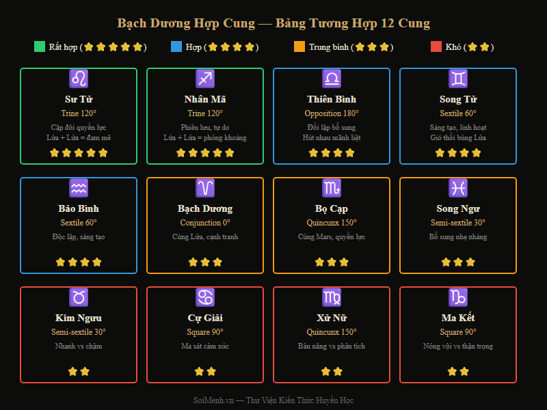Click the Libra icon on Thiên Bình card
This screenshot has width=547, height=410.
[x=332, y=77]
